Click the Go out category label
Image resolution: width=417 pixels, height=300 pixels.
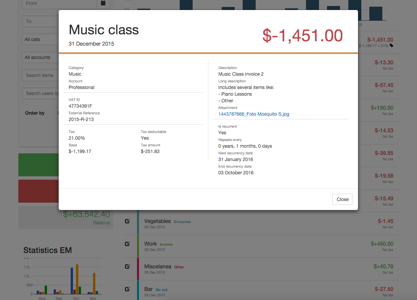pyautogui.click(x=162, y=290)
